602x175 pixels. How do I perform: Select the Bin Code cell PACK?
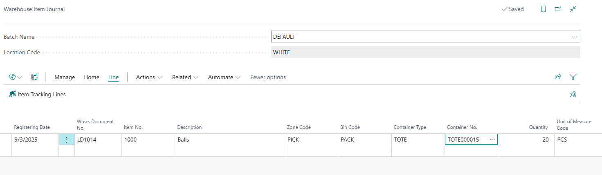pyautogui.click(x=364, y=140)
